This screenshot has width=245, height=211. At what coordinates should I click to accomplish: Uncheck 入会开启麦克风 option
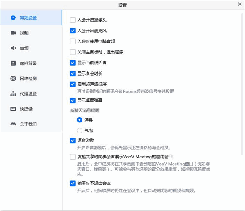[x=73, y=30]
